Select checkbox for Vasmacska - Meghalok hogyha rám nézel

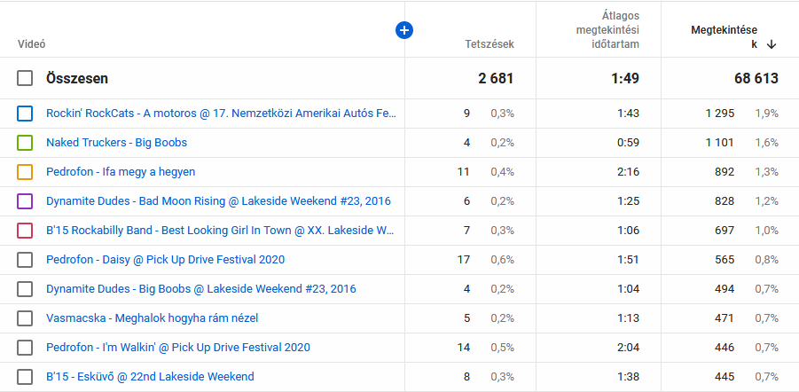tap(25, 318)
